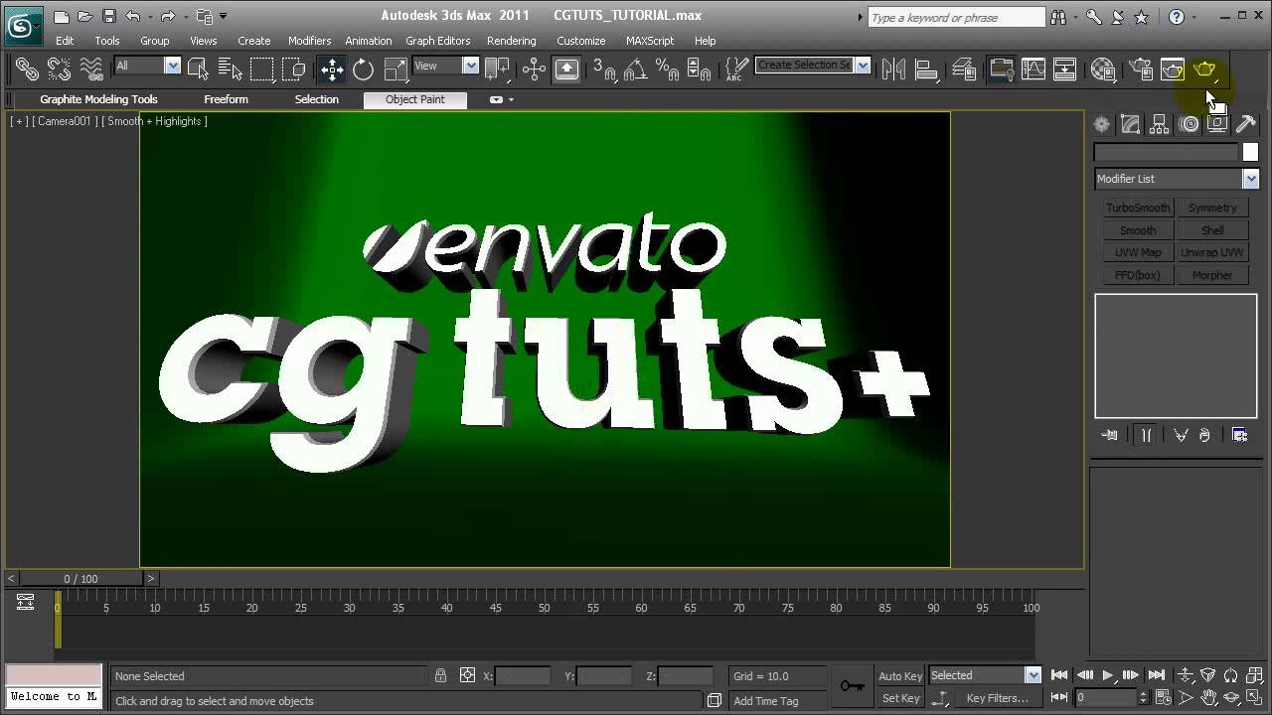Expand Quick Access toolbar customize arrow
Viewport: 1272px width, 715px height.
[x=224, y=16]
